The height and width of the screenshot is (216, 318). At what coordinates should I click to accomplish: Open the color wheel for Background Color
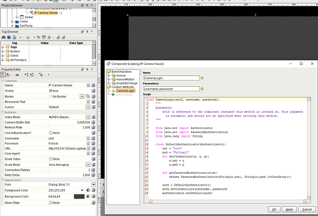coord(88,196)
